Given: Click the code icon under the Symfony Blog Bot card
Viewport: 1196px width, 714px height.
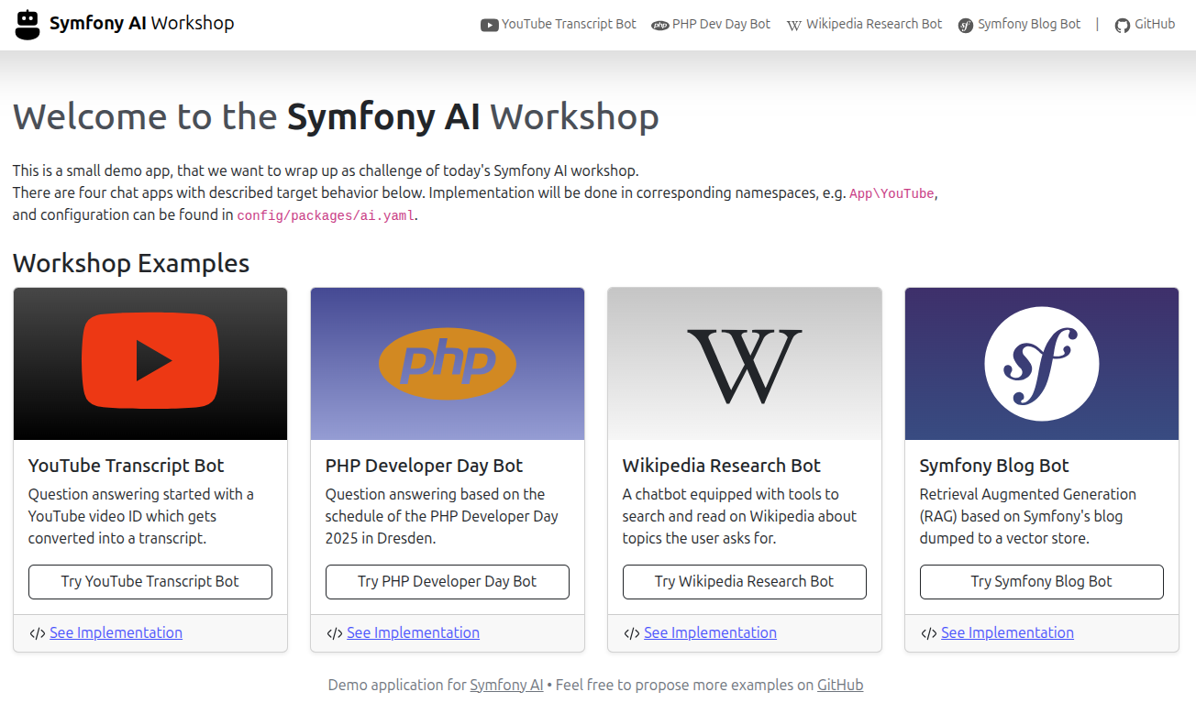Looking at the screenshot, I should click(x=927, y=632).
